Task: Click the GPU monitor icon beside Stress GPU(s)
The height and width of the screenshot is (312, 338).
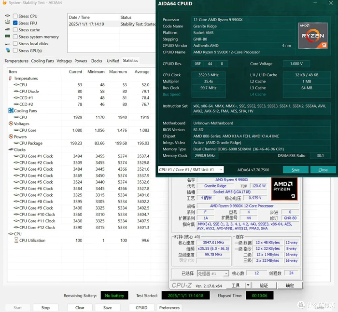Action: [x=8, y=50]
